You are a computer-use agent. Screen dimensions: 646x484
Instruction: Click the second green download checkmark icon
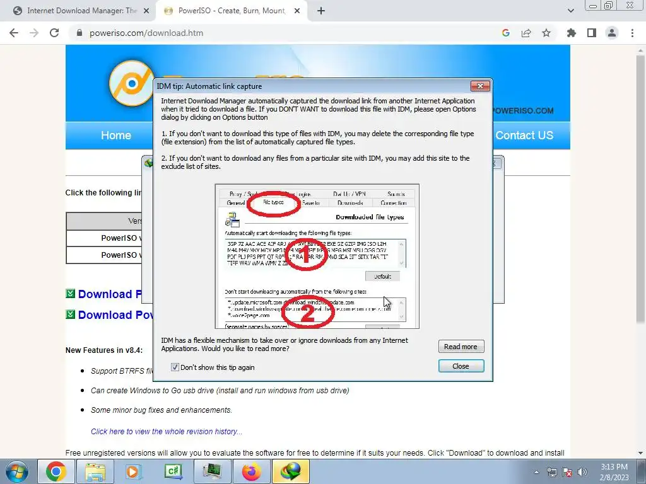(71, 314)
